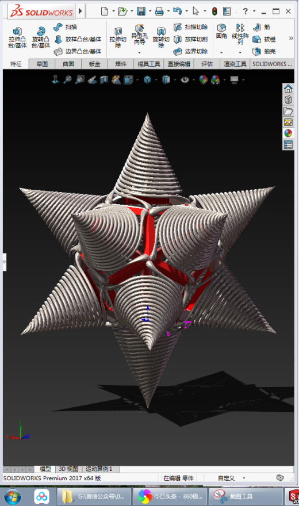Image resolution: width=299 pixels, height=506 pixels.
Task: Click the Section View icon
Action: pyautogui.click(x=104, y=79)
